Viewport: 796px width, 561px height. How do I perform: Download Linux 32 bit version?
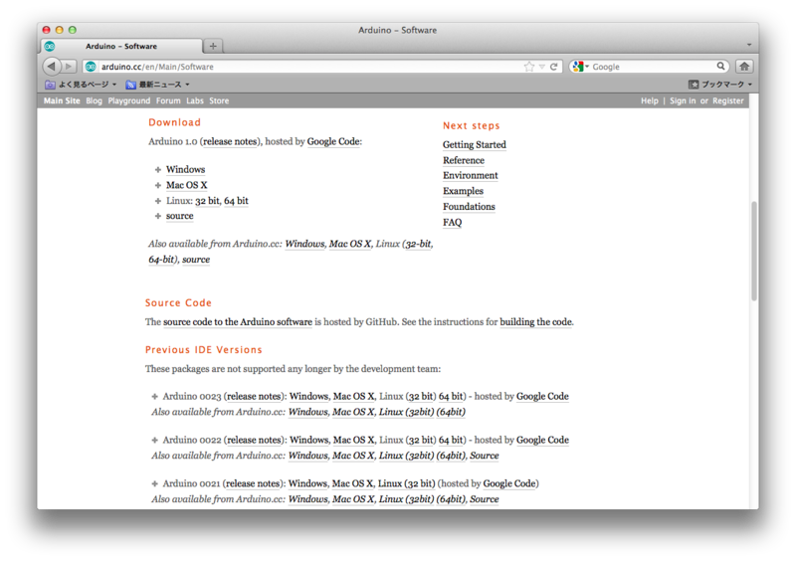(x=207, y=201)
